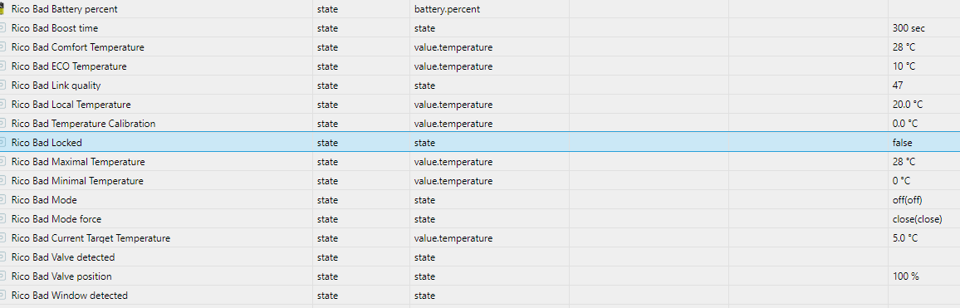The image size is (960, 308).
Task: Select the Rico Bad Local Temperature row
Action: click(x=480, y=104)
